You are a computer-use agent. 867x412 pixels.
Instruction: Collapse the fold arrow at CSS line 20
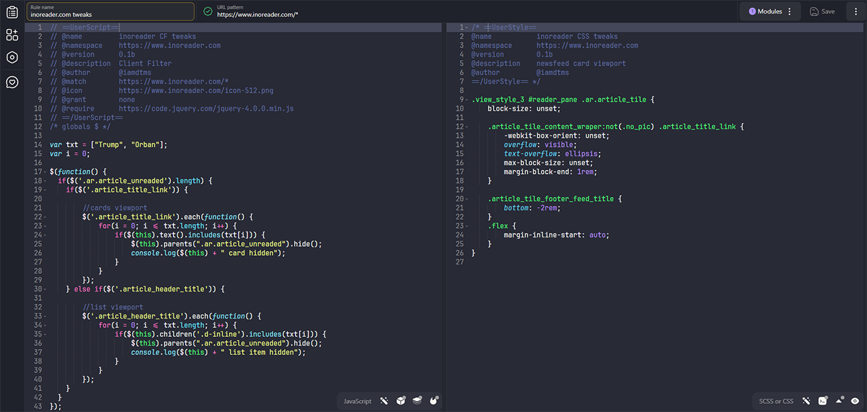pyautogui.click(x=466, y=199)
